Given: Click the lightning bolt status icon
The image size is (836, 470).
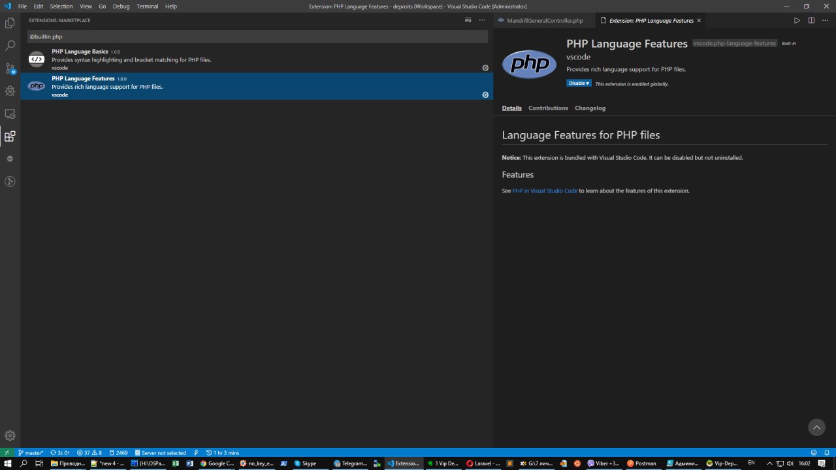Looking at the screenshot, I should point(196,452).
